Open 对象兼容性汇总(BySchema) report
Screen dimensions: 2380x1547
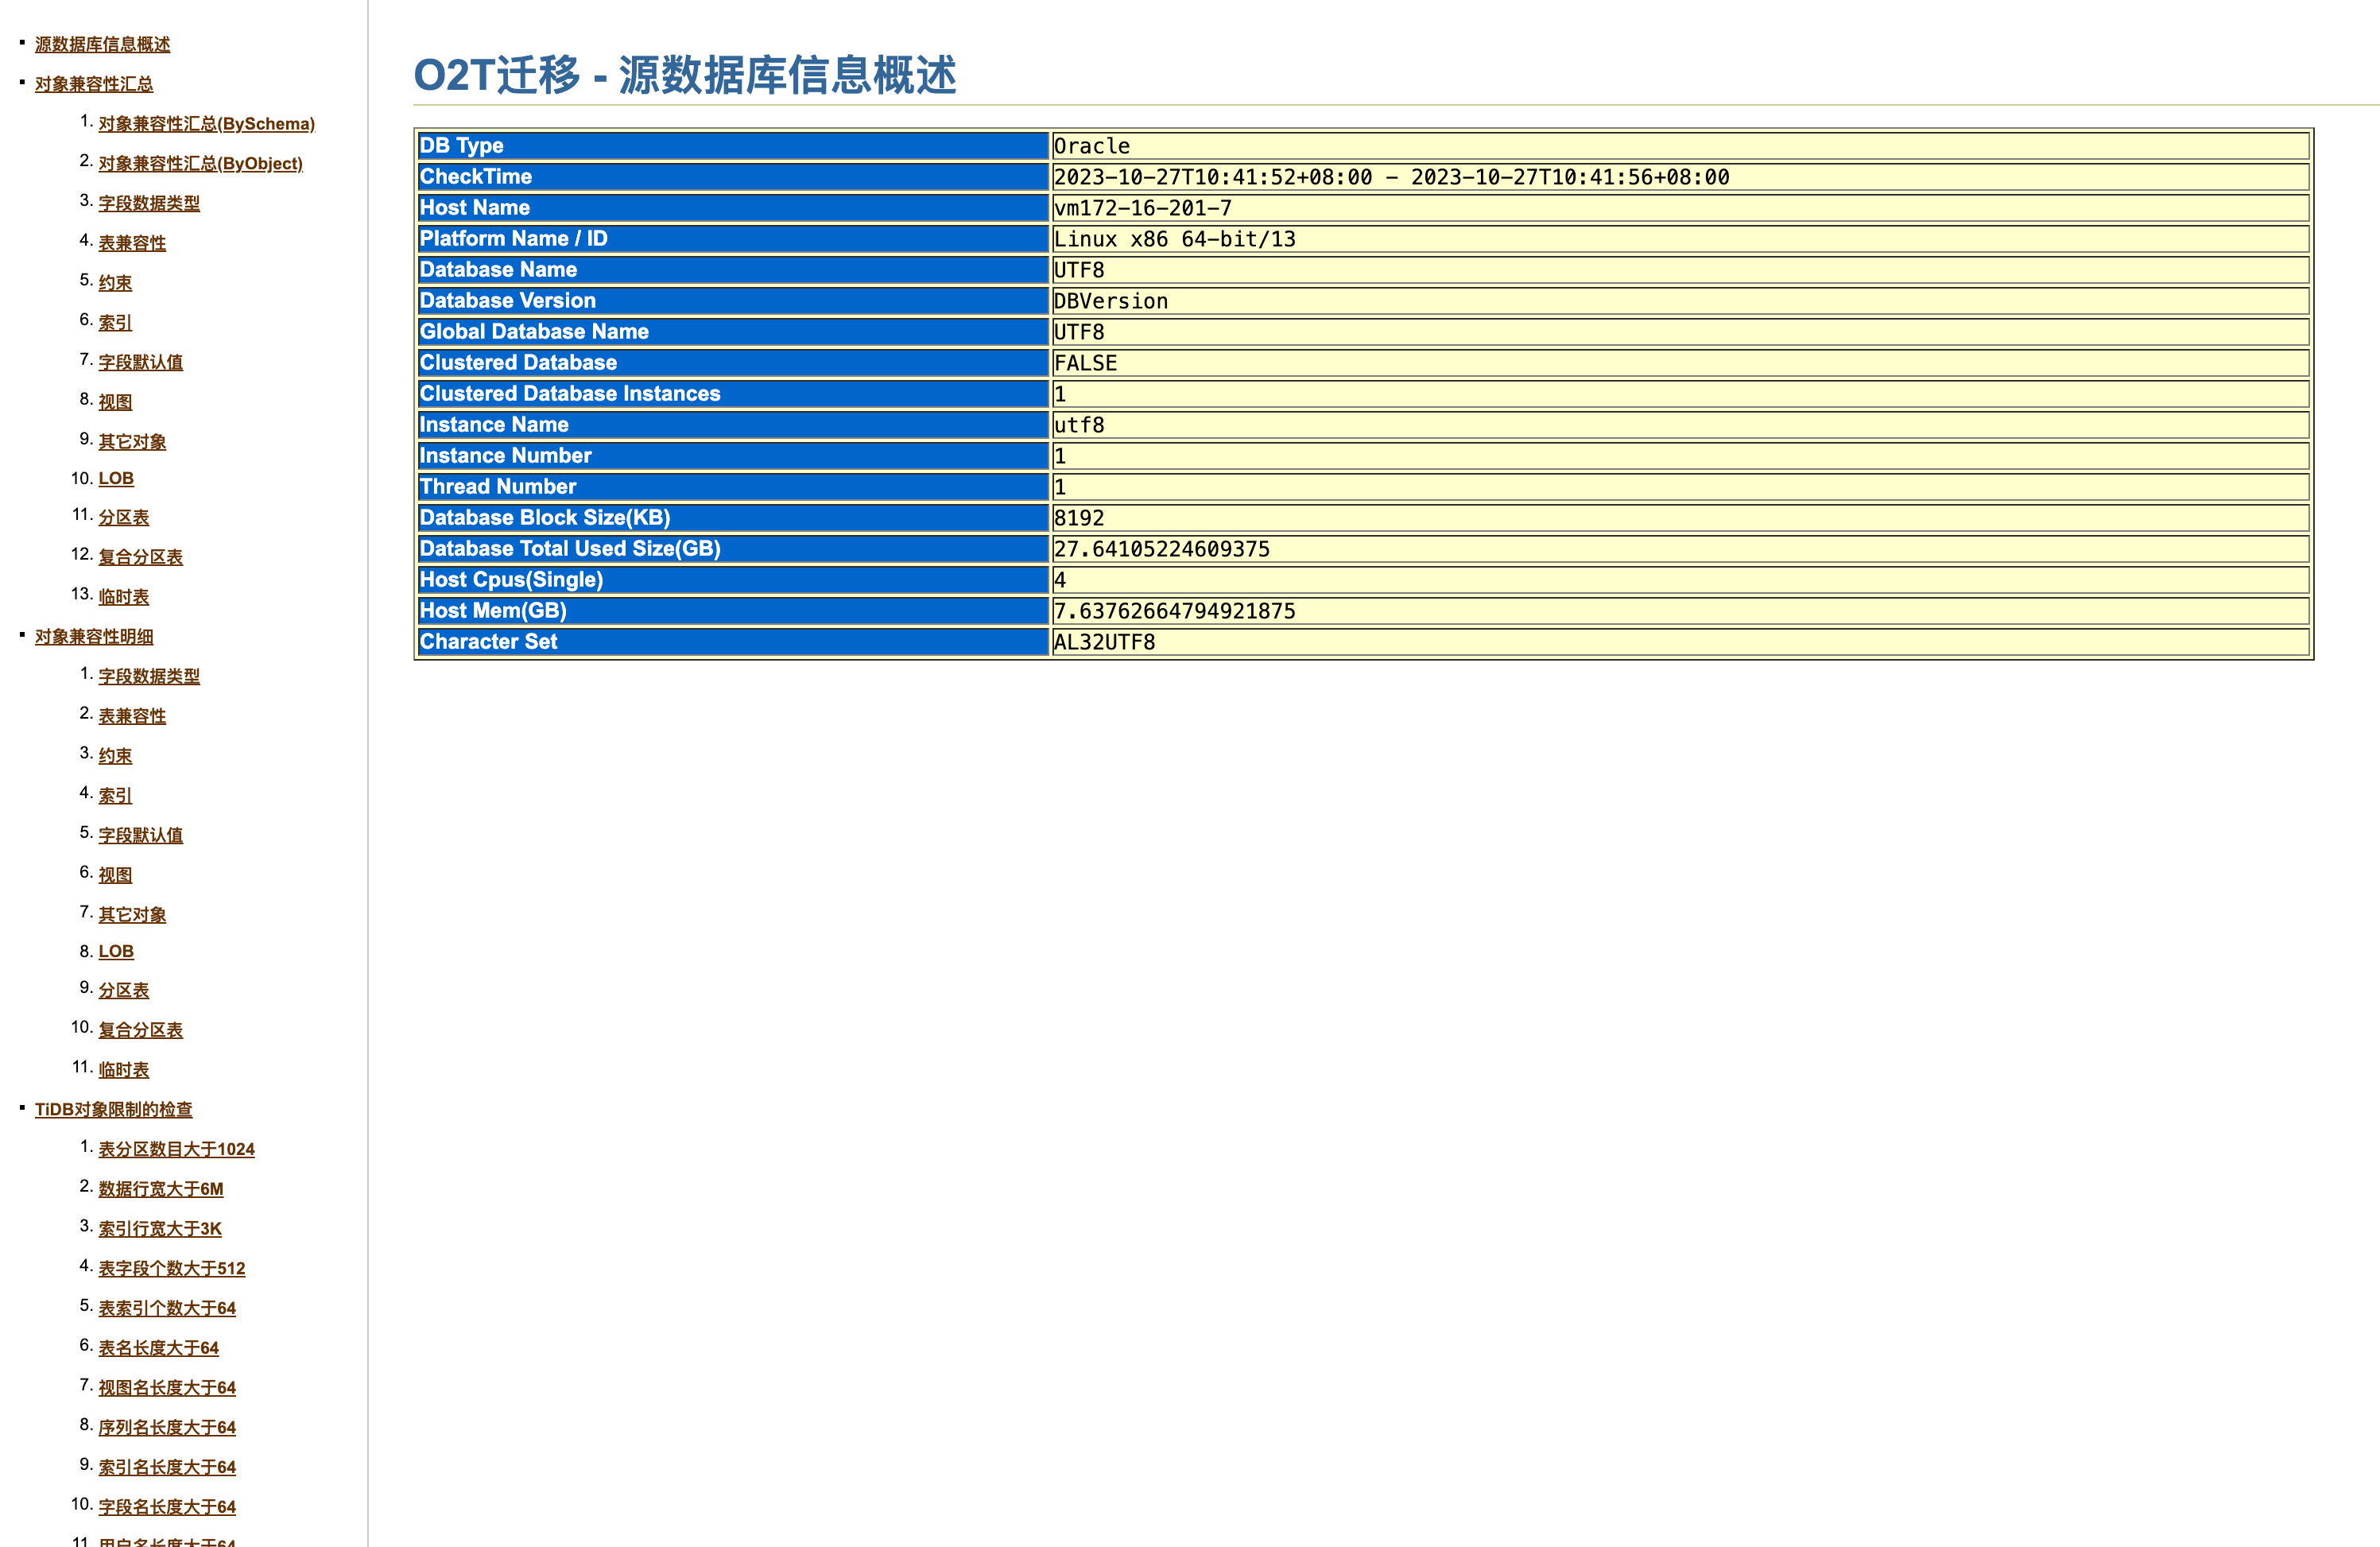[205, 124]
